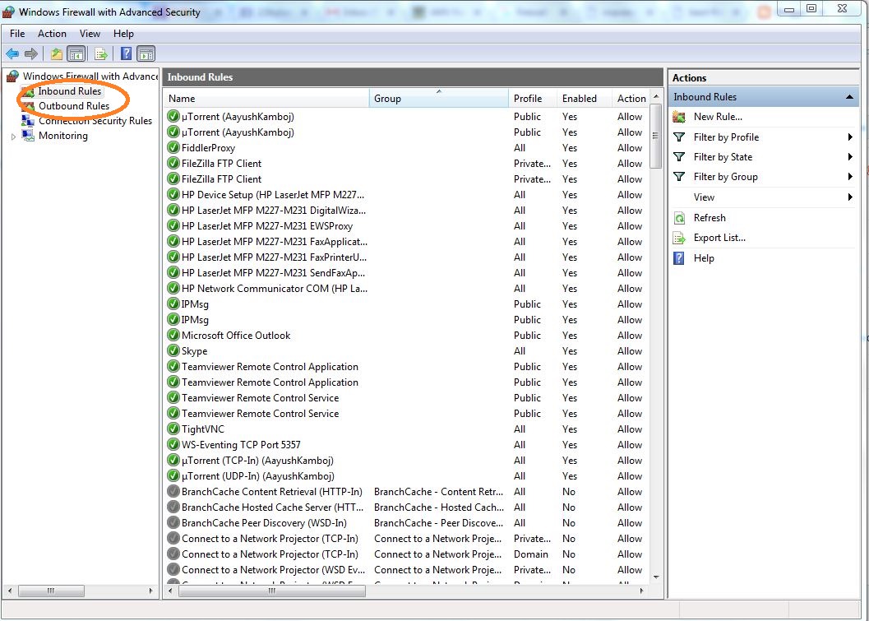The image size is (869, 621).
Task: Open the Action menu
Action: click(52, 34)
